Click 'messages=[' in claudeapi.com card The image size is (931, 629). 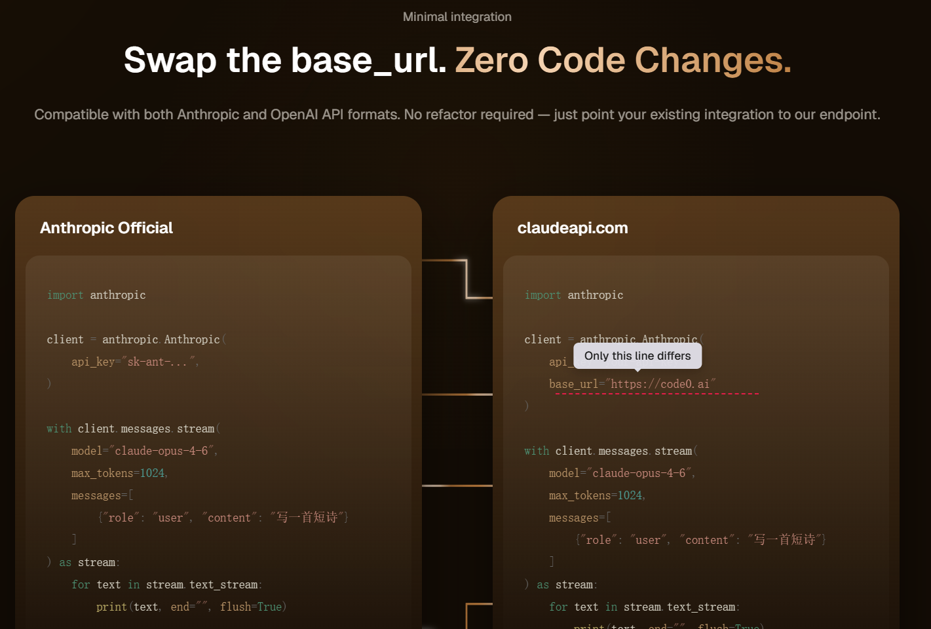click(580, 518)
